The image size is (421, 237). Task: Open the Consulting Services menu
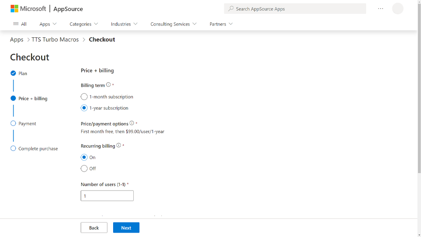click(x=173, y=24)
